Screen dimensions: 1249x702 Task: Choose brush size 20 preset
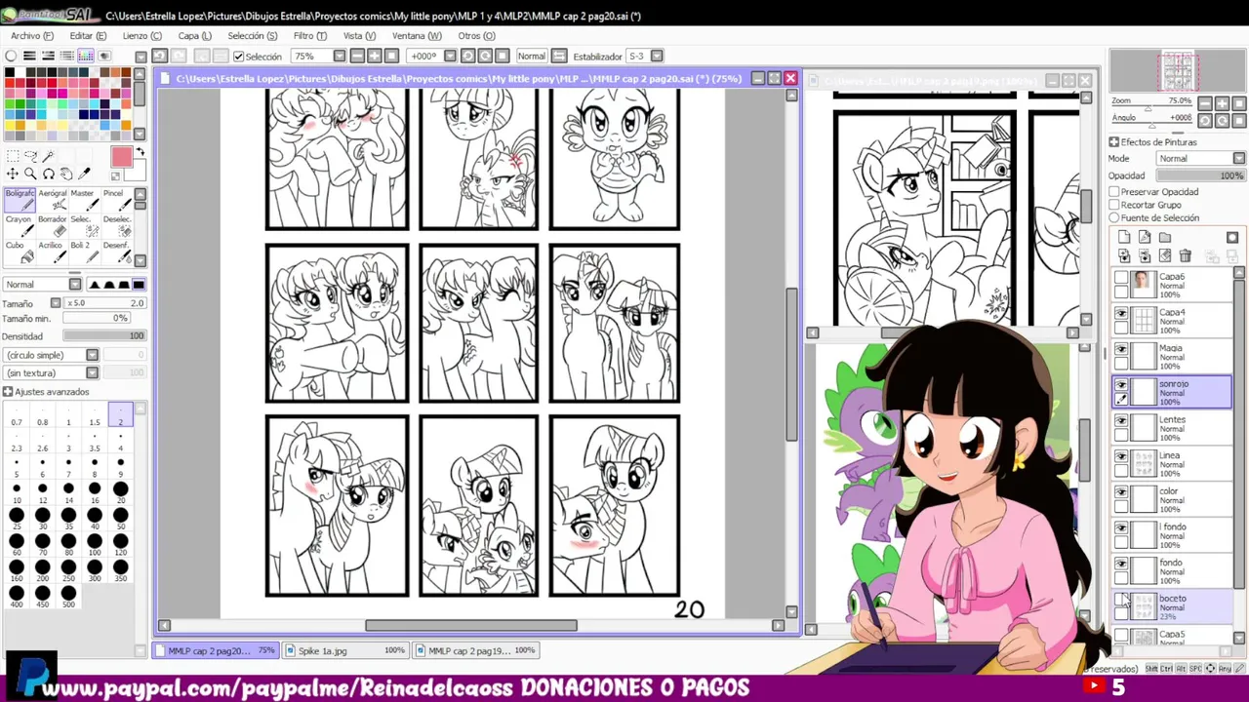click(120, 491)
